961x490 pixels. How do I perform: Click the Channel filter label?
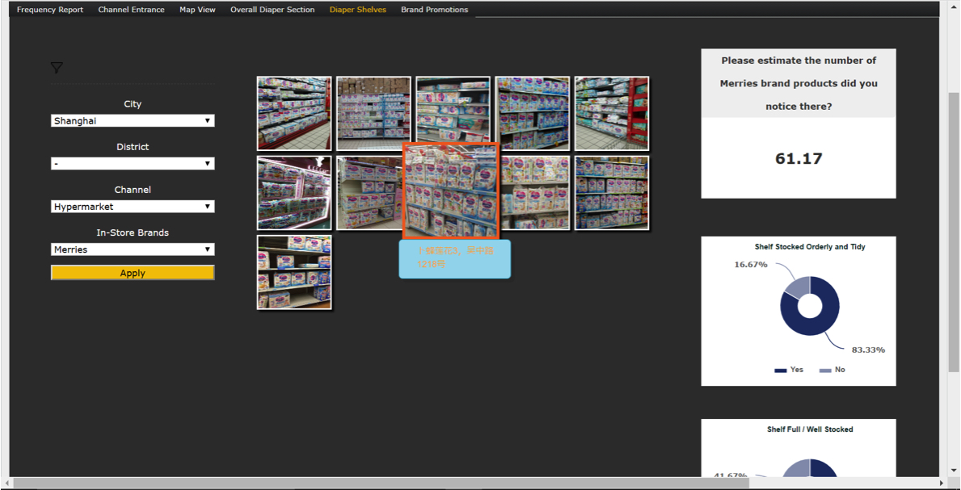pyautogui.click(x=133, y=190)
